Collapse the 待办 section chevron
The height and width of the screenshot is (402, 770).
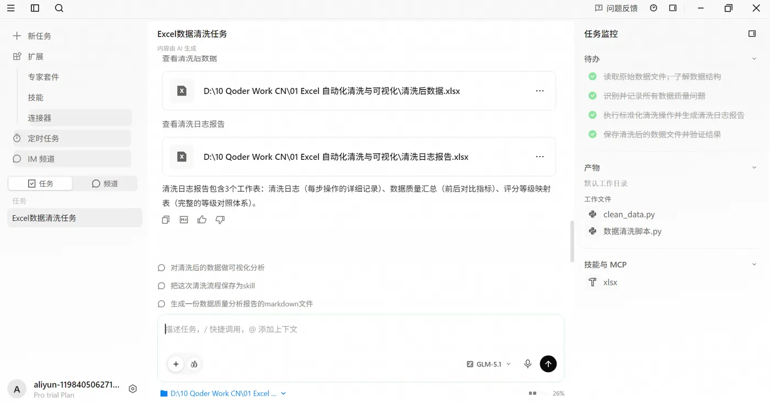[754, 59]
